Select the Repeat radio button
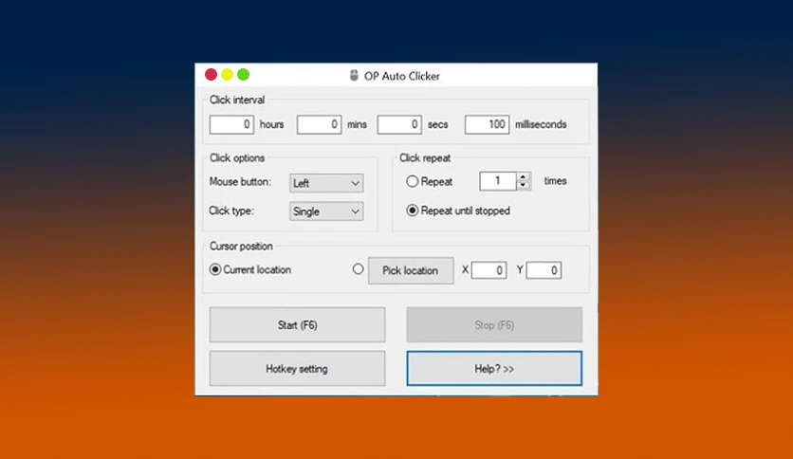The width and height of the screenshot is (793, 459). point(413,181)
